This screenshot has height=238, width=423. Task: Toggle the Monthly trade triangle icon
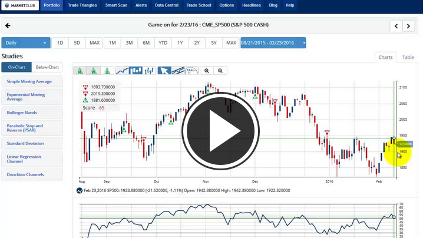click(80, 71)
